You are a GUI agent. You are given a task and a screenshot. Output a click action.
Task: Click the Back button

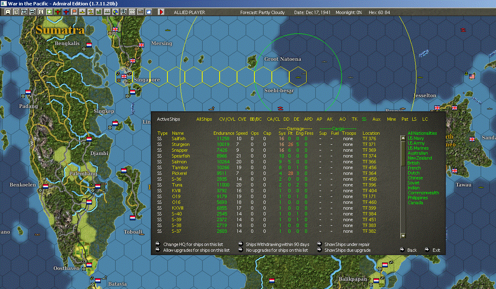[412, 250]
